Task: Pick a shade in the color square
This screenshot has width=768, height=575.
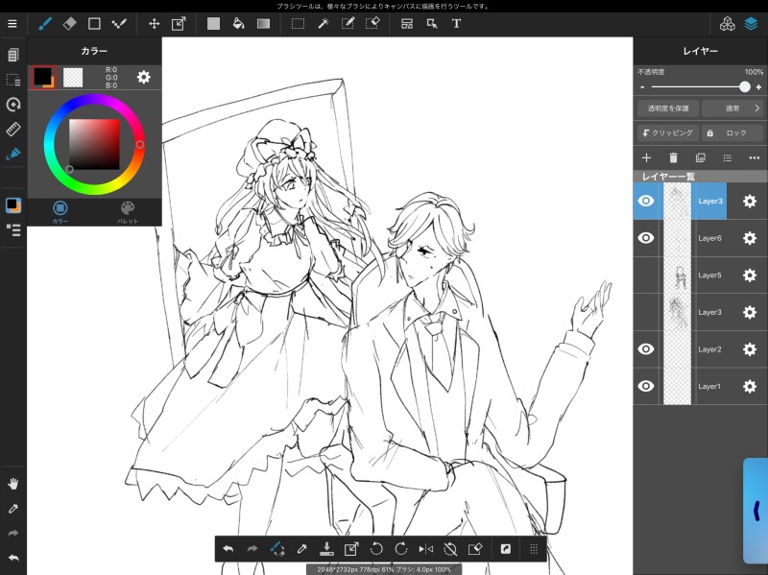Action: coord(94,145)
